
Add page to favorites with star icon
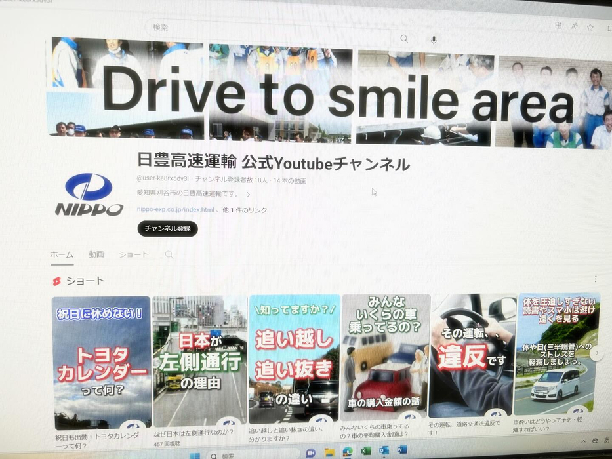coord(590,27)
